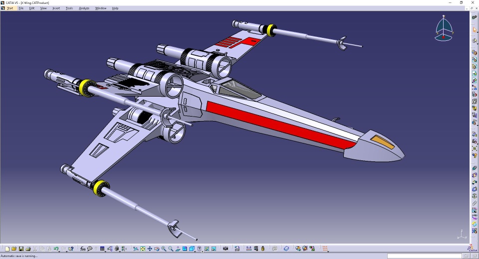
Task: Expand the orange grid toolbar dropdown
Action: click(x=328, y=252)
